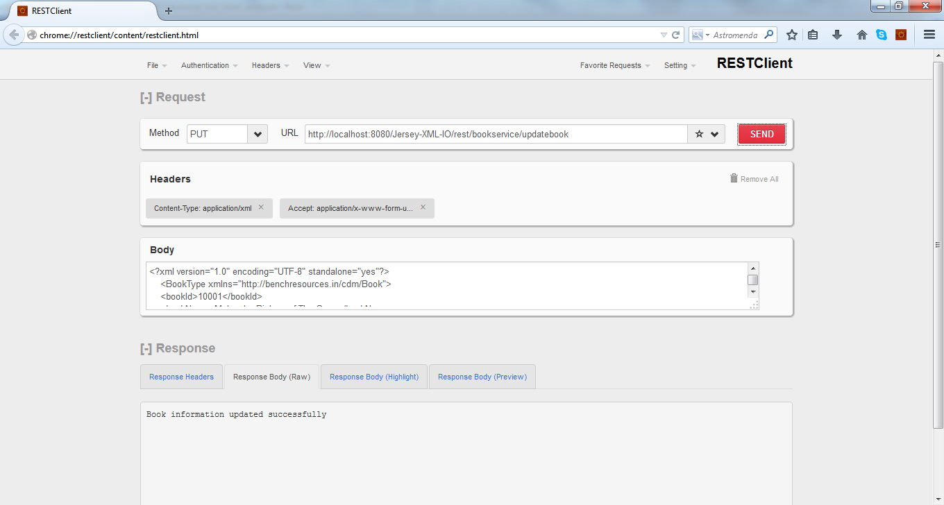Image resolution: width=944 pixels, height=505 pixels.
Task: Collapse the Response section
Action: pyautogui.click(x=146, y=349)
